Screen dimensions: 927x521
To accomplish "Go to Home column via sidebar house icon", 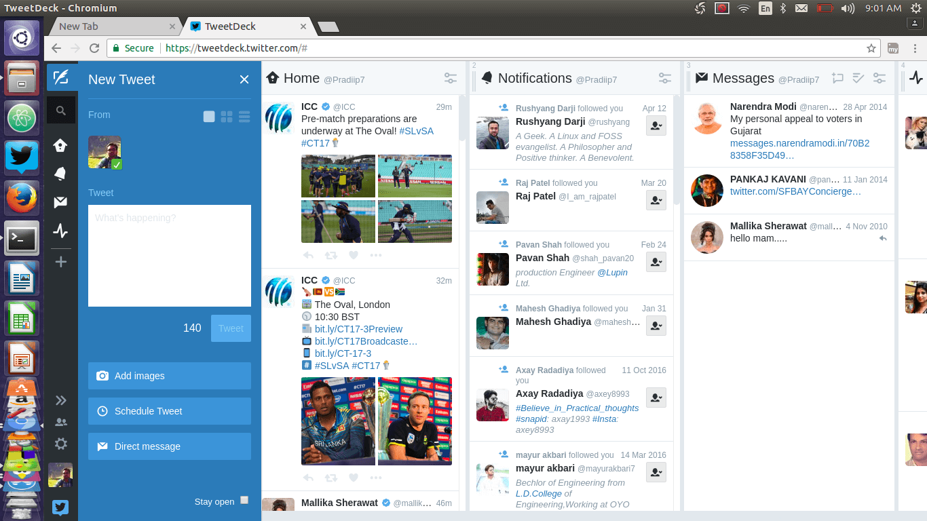I will 60,145.
